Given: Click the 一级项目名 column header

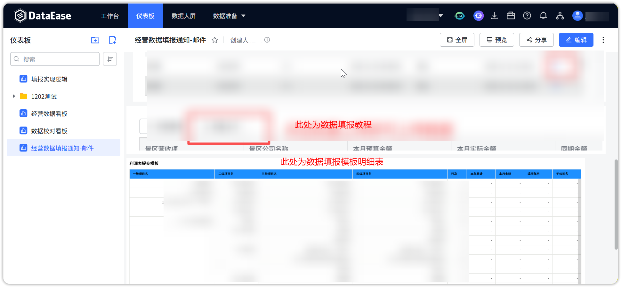Looking at the screenshot, I should coord(172,174).
